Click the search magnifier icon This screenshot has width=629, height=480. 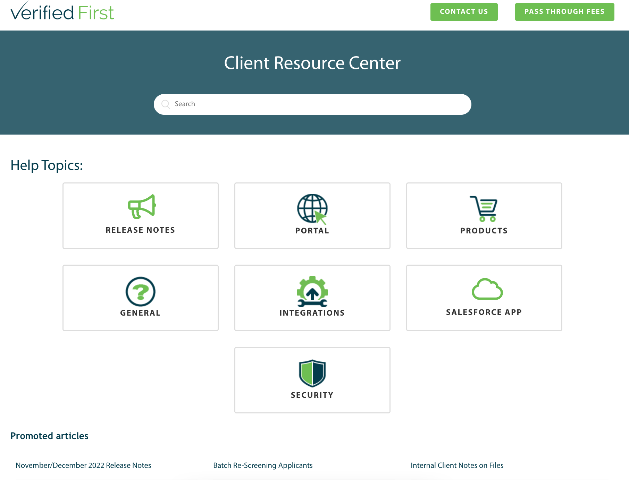coord(166,104)
